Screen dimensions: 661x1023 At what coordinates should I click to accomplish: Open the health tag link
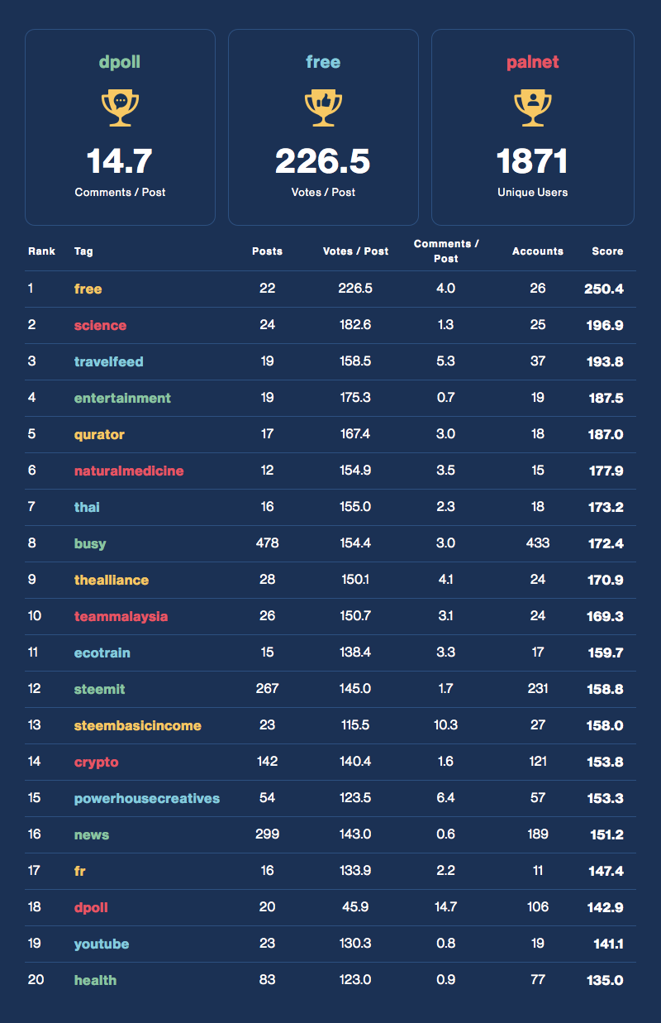(95, 980)
